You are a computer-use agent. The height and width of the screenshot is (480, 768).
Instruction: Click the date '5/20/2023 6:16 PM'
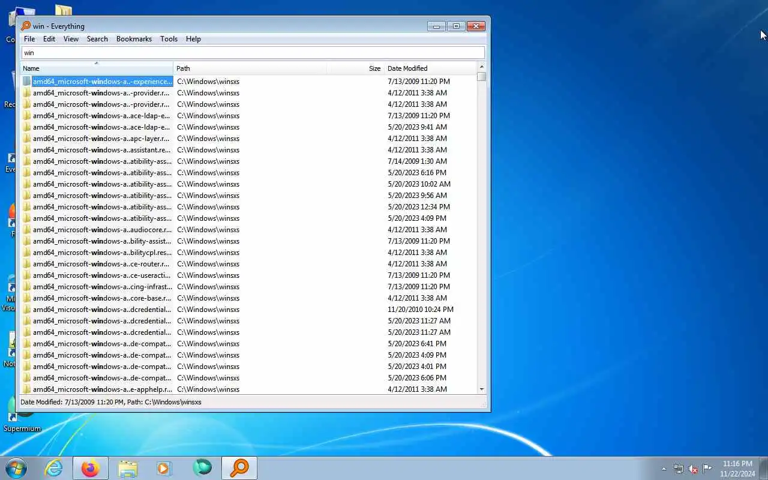coord(417,172)
